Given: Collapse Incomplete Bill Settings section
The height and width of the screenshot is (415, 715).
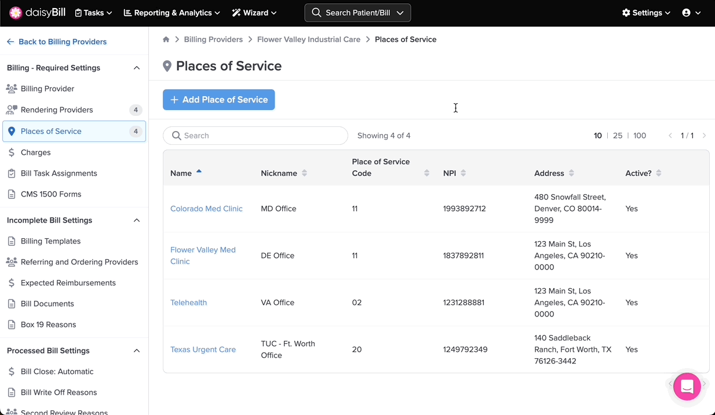Looking at the screenshot, I should click(137, 220).
